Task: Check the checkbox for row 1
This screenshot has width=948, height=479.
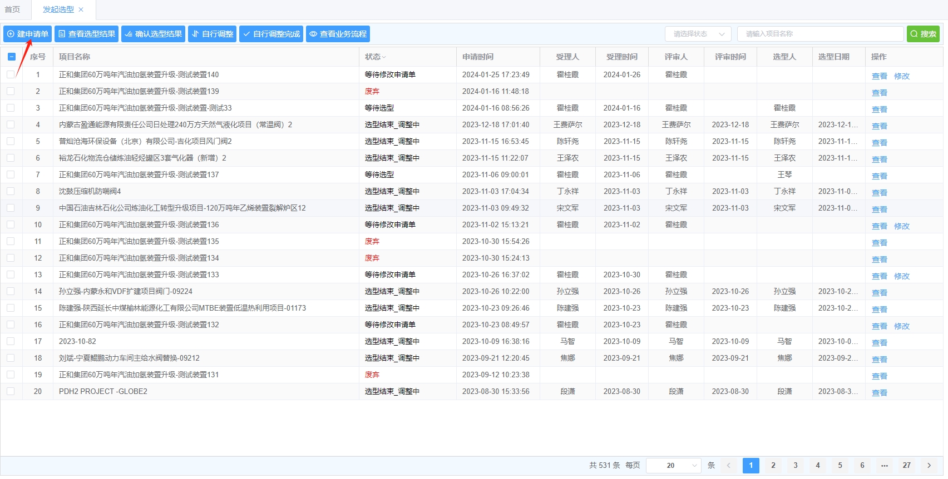Action: coord(11,74)
